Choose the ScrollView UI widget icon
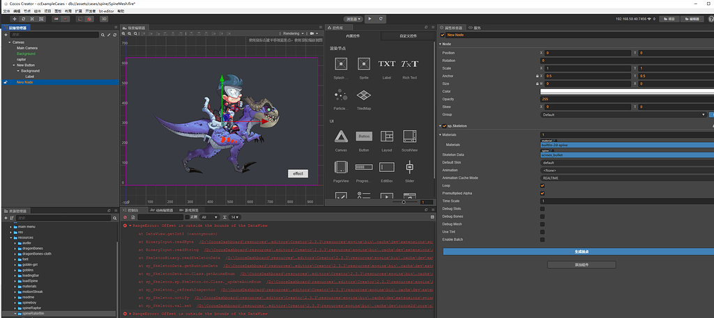This screenshot has width=714, height=318. point(409,136)
